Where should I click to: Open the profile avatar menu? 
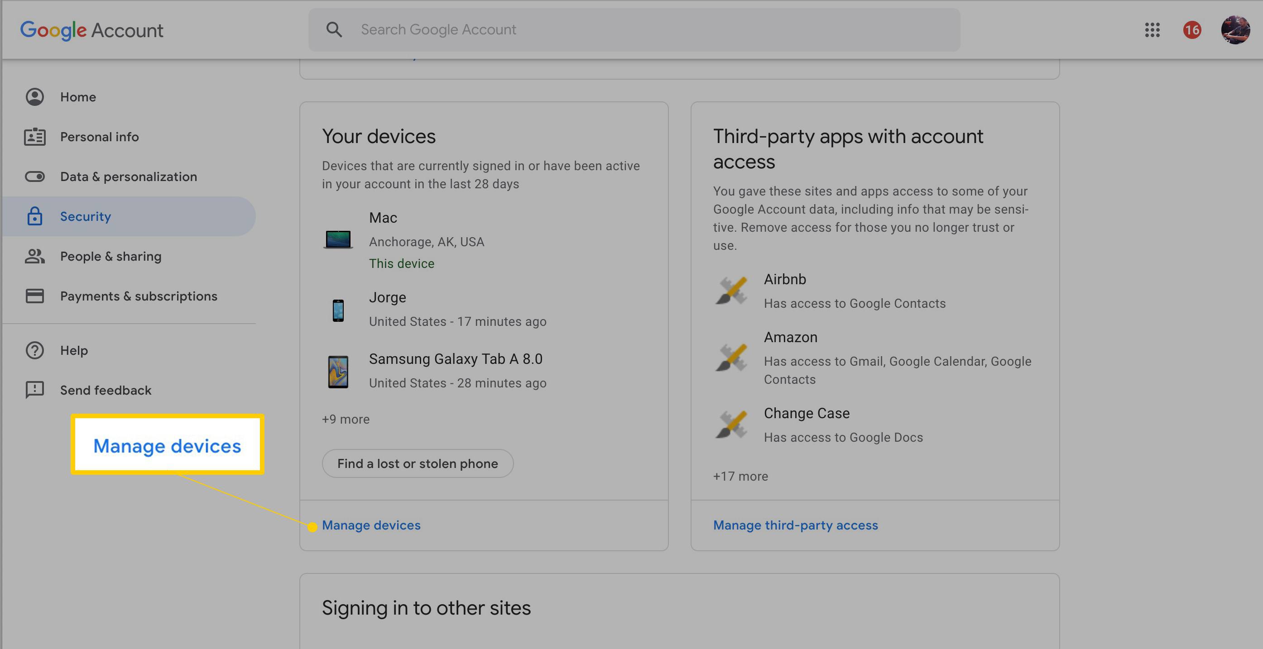pyautogui.click(x=1234, y=30)
